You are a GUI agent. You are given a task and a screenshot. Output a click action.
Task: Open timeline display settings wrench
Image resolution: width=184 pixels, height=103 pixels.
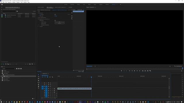(52, 77)
